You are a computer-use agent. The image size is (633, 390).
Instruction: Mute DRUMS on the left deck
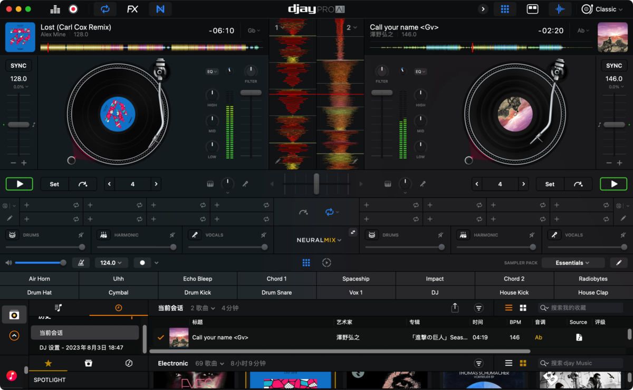(x=81, y=235)
